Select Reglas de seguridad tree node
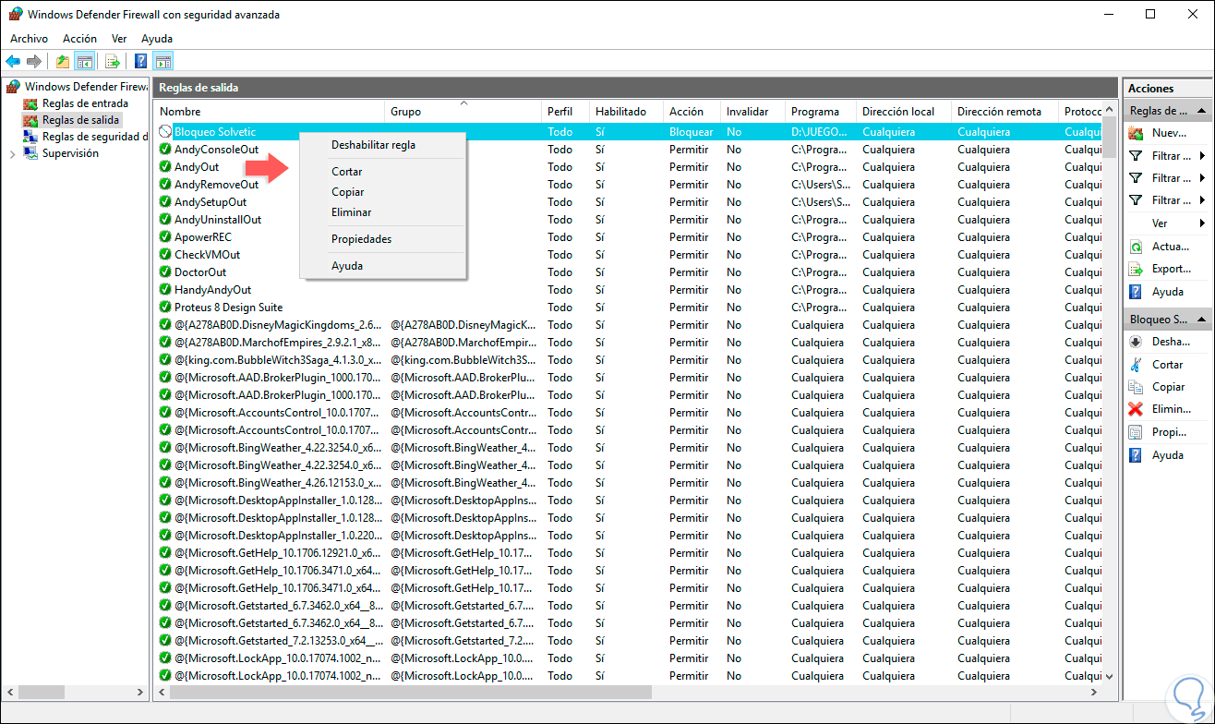 tap(95, 137)
